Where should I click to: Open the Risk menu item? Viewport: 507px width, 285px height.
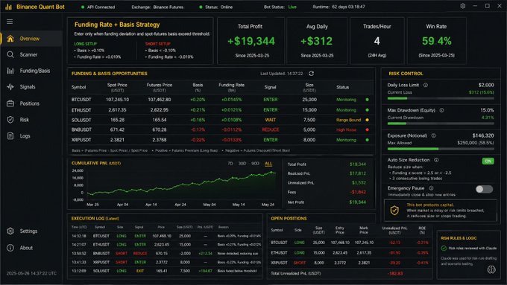(31, 120)
